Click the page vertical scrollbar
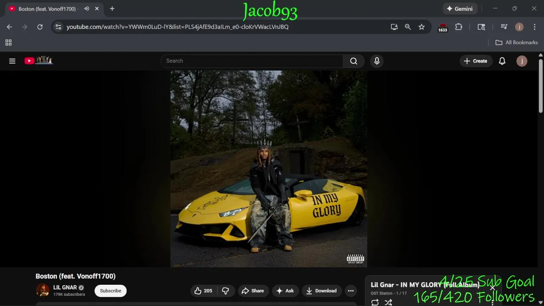This screenshot has height=306, width=544. coord(541,86)
